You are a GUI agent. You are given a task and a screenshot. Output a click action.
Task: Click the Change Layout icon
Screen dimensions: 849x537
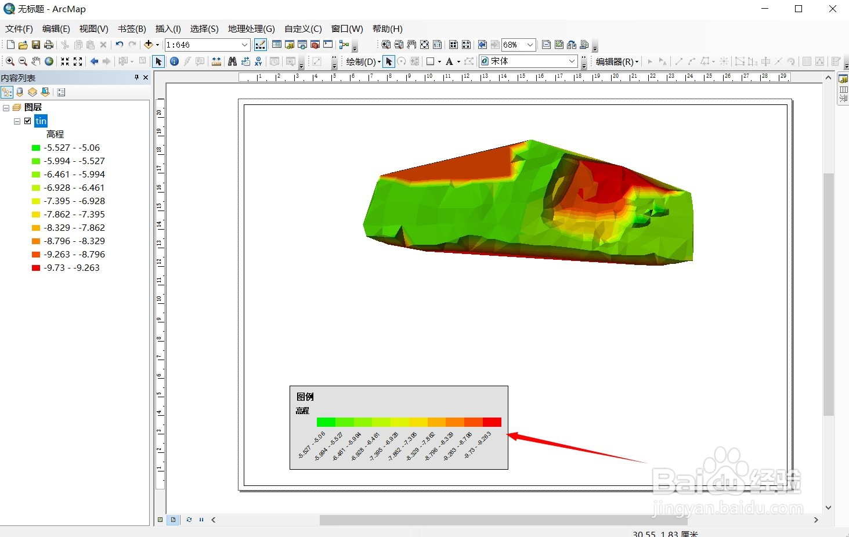click(572, 45)
